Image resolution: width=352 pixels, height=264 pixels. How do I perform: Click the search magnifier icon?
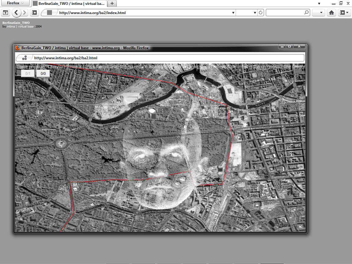[306, 13]
